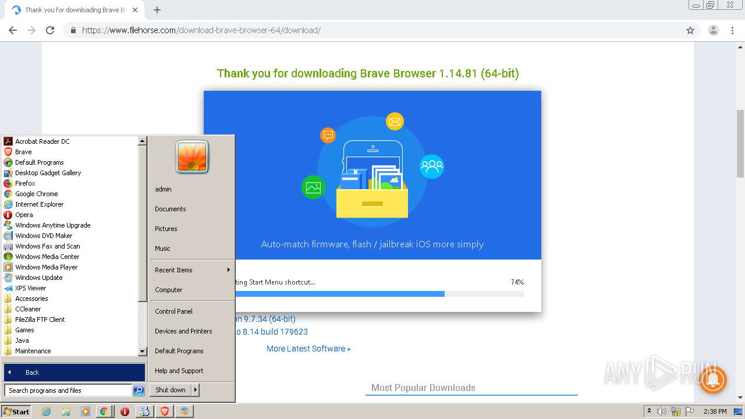Image resolution: width=745 pixels, height=419 pixels.
Task: Go back in the Chrome browser
Action: (x=13, y=30)
